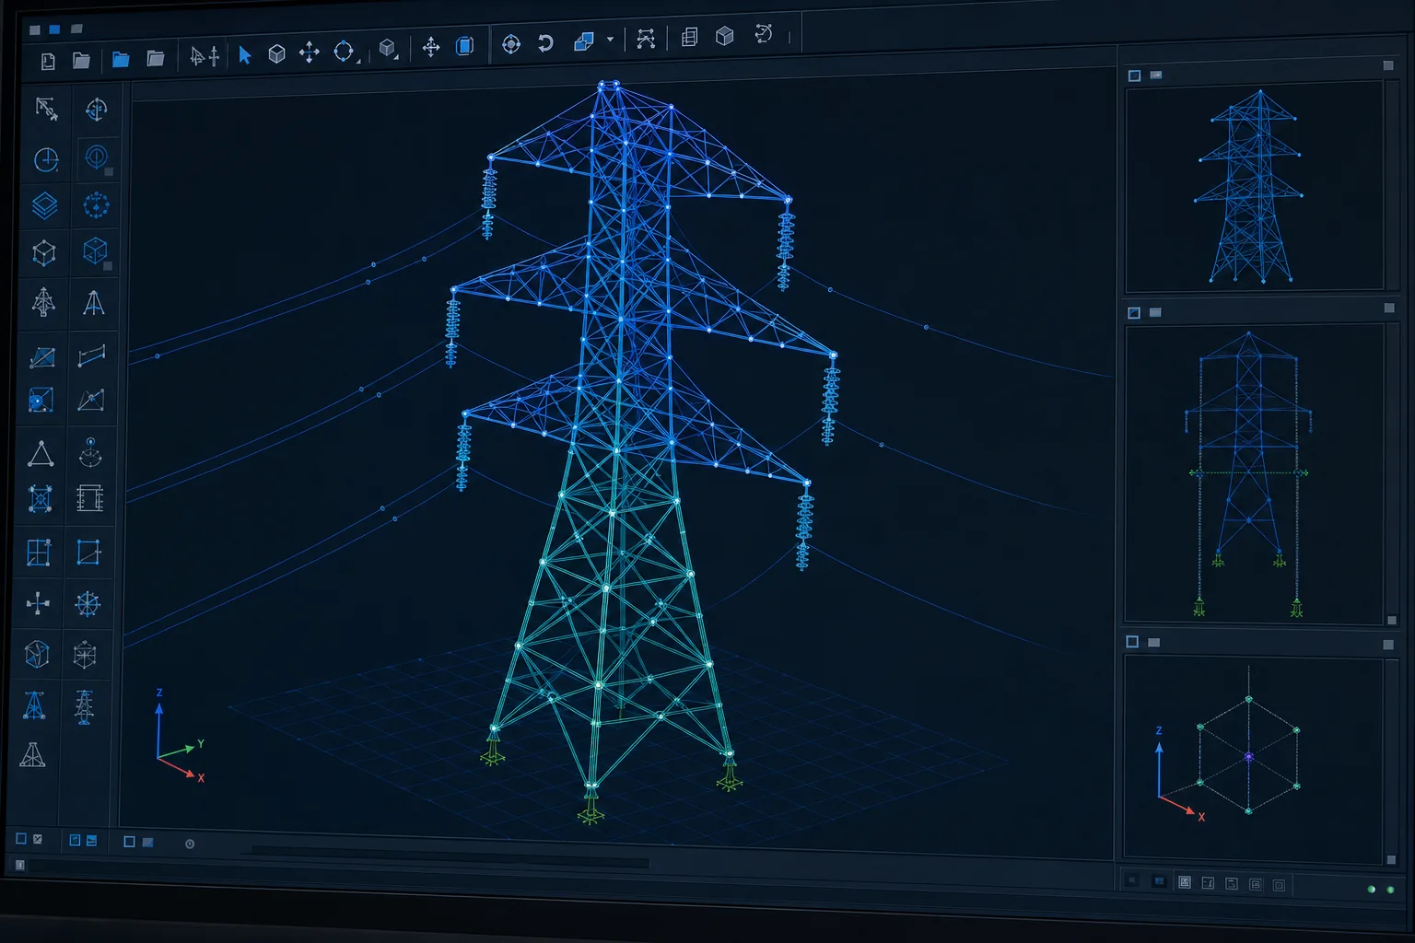Toggle the square icon in the bottom preview header
1415x943 pixels.
pyautogui.click(x=1132, y=642)
